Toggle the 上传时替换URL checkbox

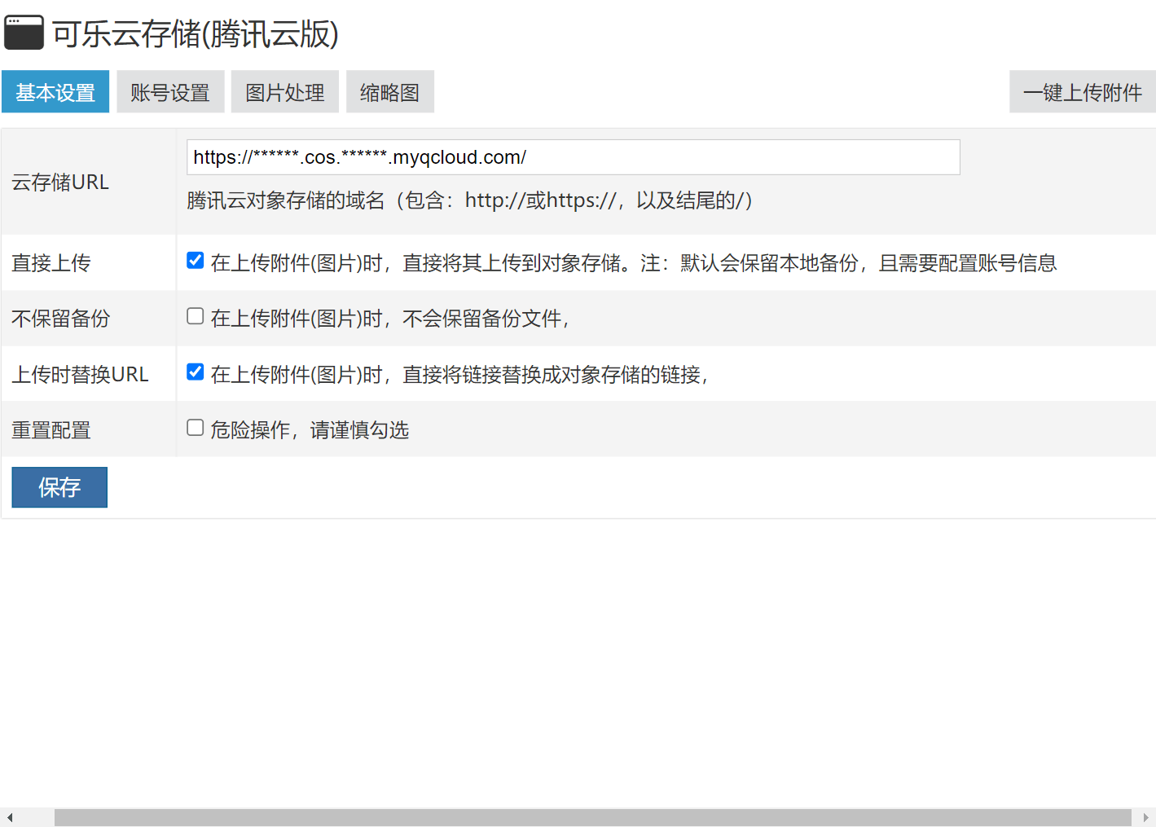(x=196, y=372)
